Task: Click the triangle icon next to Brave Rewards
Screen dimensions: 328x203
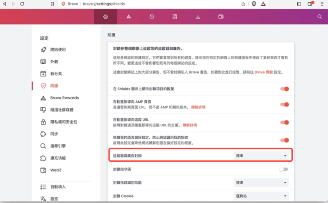Action: [43, 98]
